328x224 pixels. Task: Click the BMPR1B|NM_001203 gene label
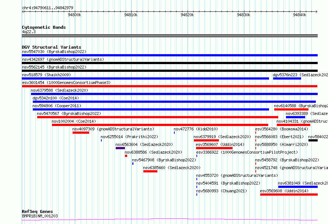pos(40,216)
